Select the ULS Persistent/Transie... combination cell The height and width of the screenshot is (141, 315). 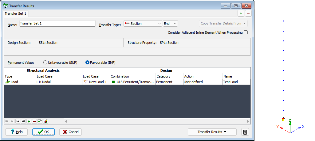[133, 82]
